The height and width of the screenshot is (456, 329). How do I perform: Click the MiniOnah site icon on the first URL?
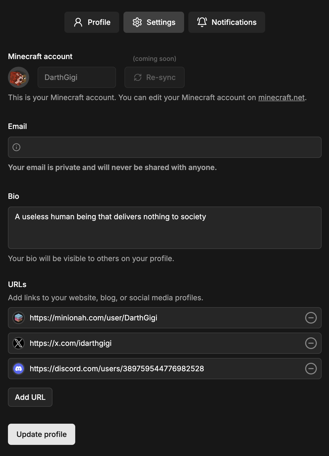(19, 318)
